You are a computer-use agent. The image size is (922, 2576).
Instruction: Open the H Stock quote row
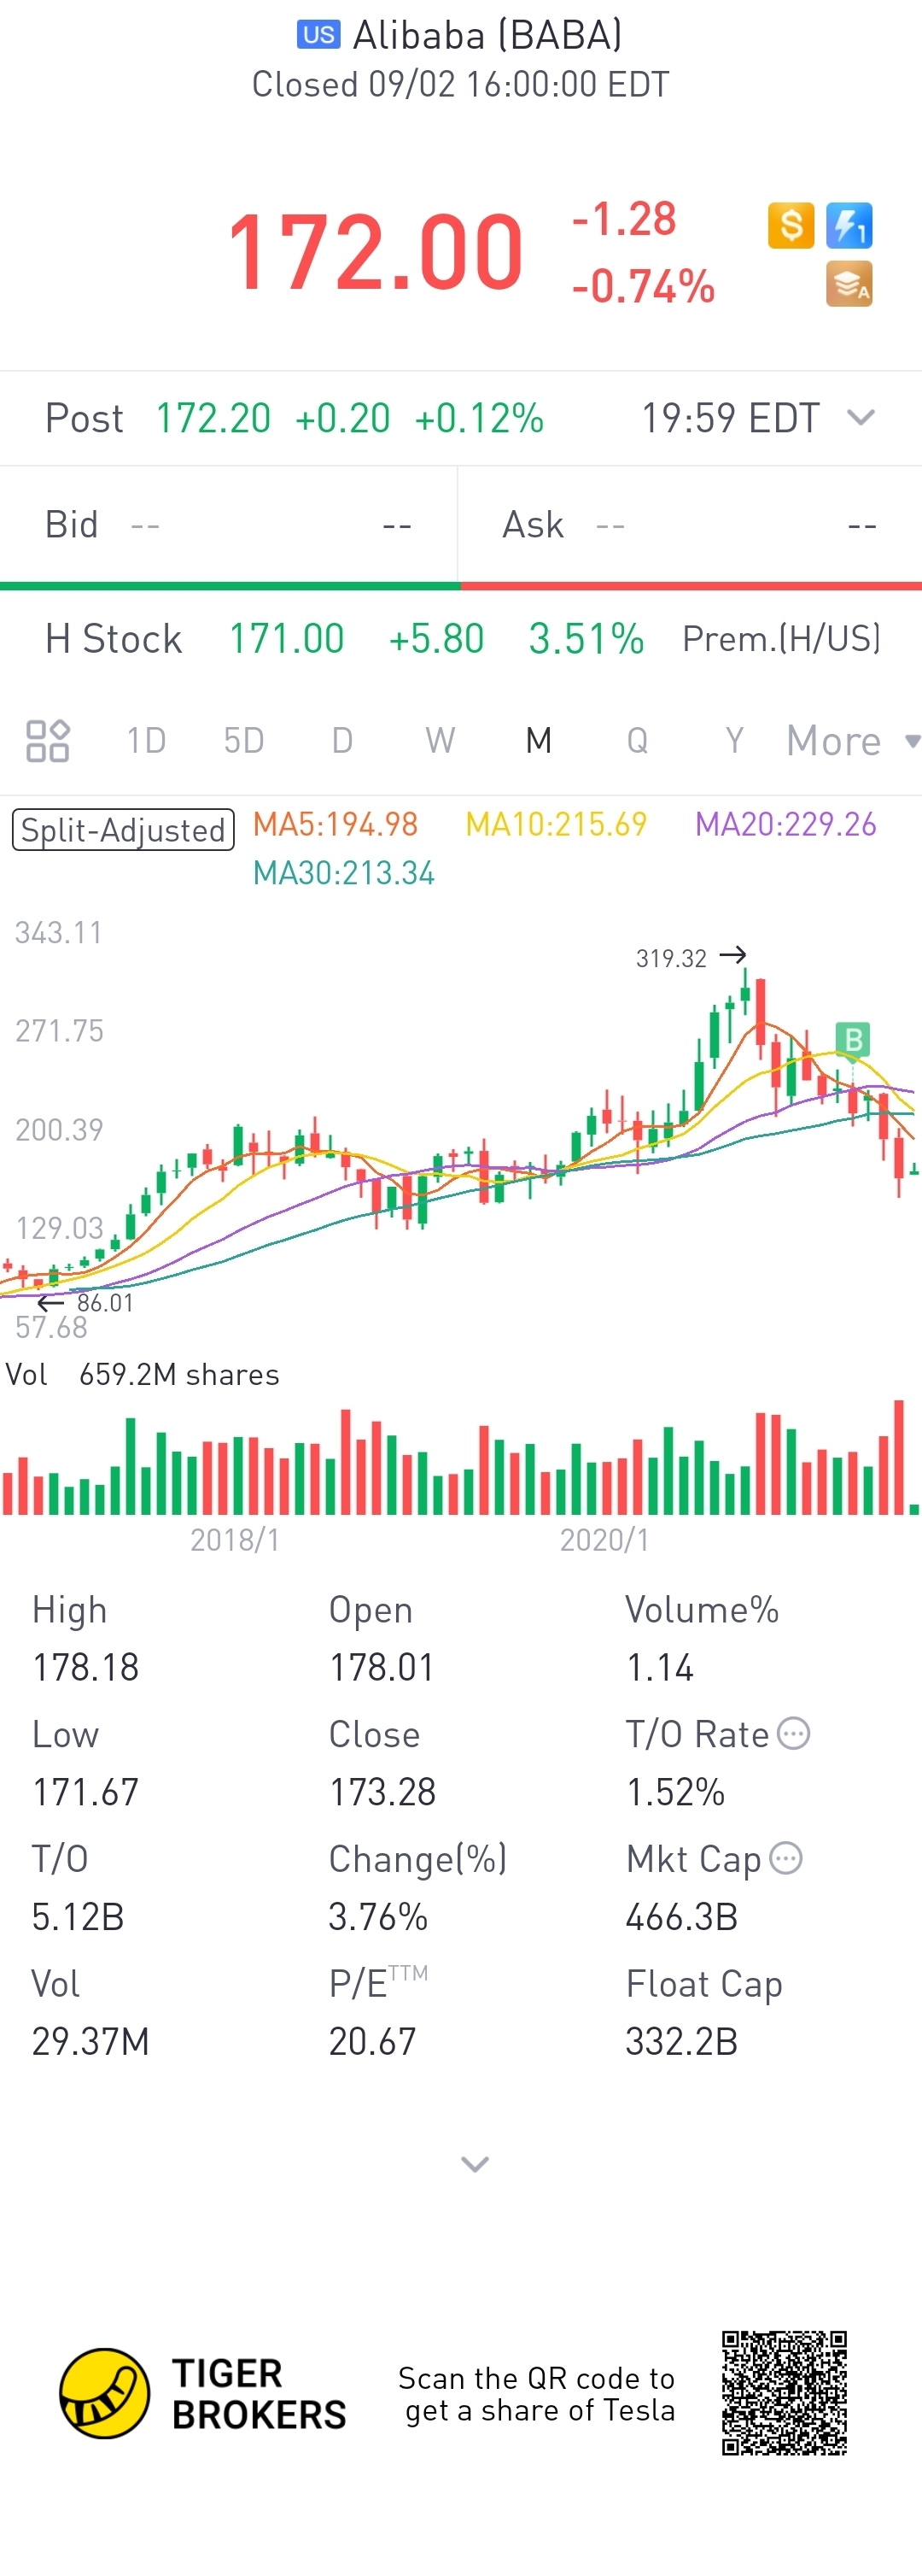tap(460, 639)
